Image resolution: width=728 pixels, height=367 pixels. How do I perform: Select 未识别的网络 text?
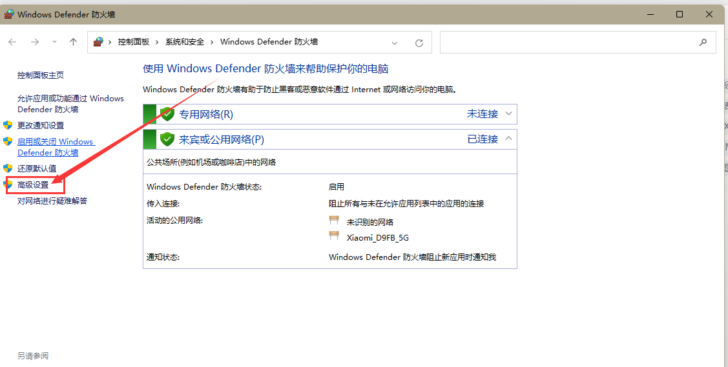click(370, 223)
